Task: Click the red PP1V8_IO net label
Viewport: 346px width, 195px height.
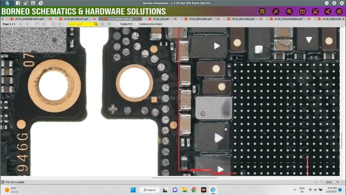Action: [207, 170]
